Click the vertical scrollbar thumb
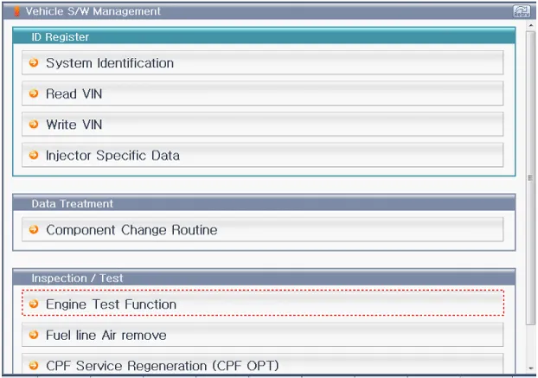538x378 pixels. 530,177
